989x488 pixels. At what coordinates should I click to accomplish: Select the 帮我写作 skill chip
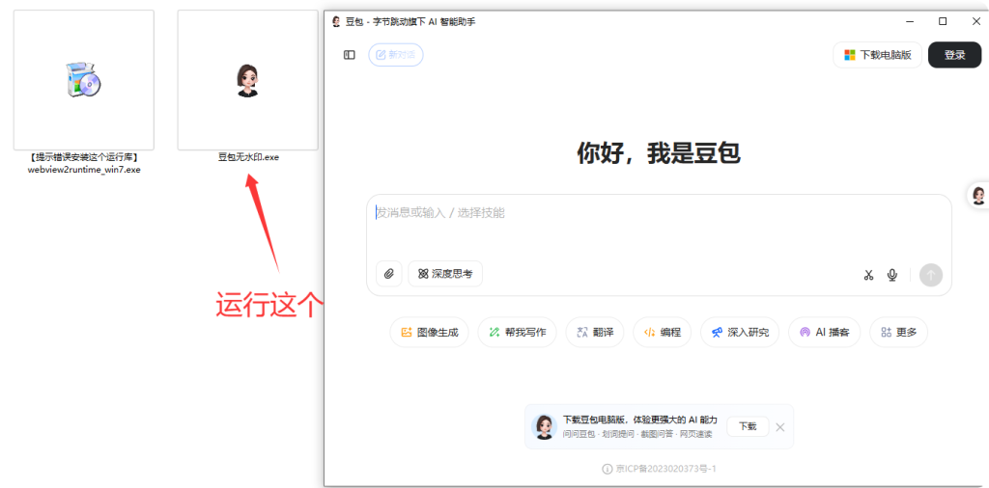[517, 332]
